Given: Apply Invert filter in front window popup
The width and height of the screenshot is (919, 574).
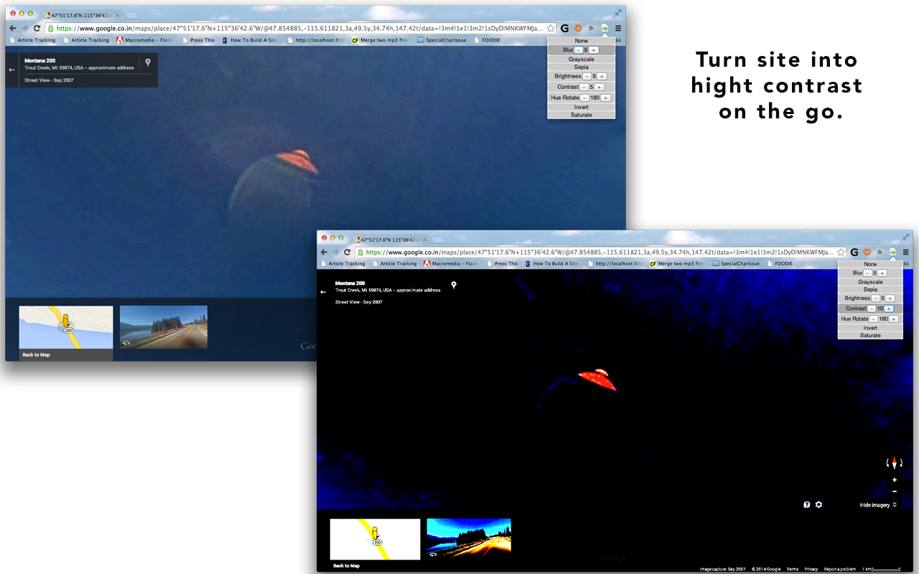Looking at the screenshot, I should coord(870,328).
